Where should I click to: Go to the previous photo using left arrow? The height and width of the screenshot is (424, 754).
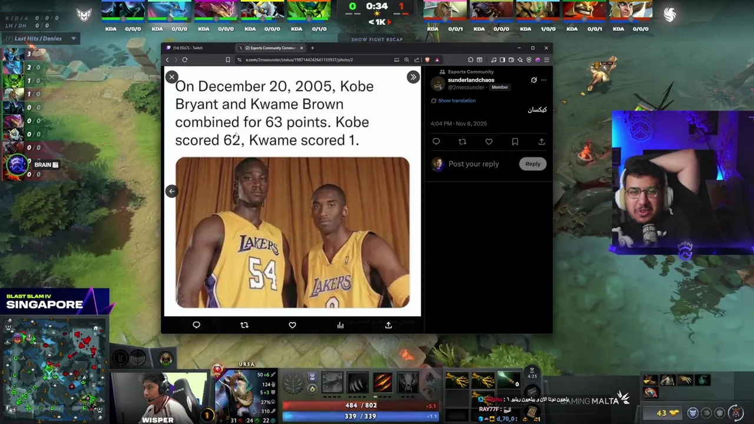click(x=171, y=191)
